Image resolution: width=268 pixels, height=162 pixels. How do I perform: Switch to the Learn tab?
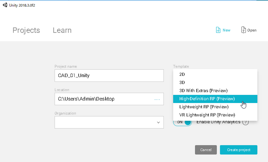tap(62, 30)
